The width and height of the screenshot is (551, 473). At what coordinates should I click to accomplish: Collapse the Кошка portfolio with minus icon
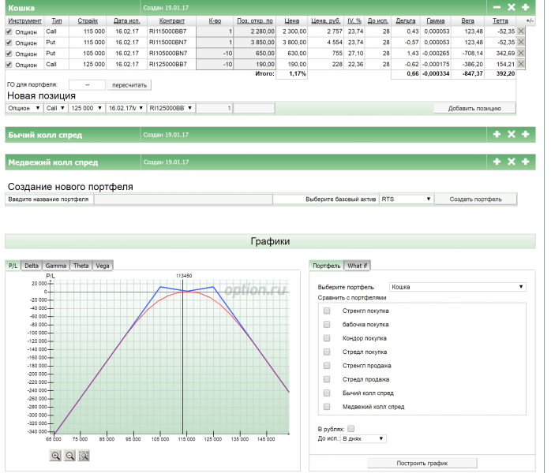tap(497, 6)
